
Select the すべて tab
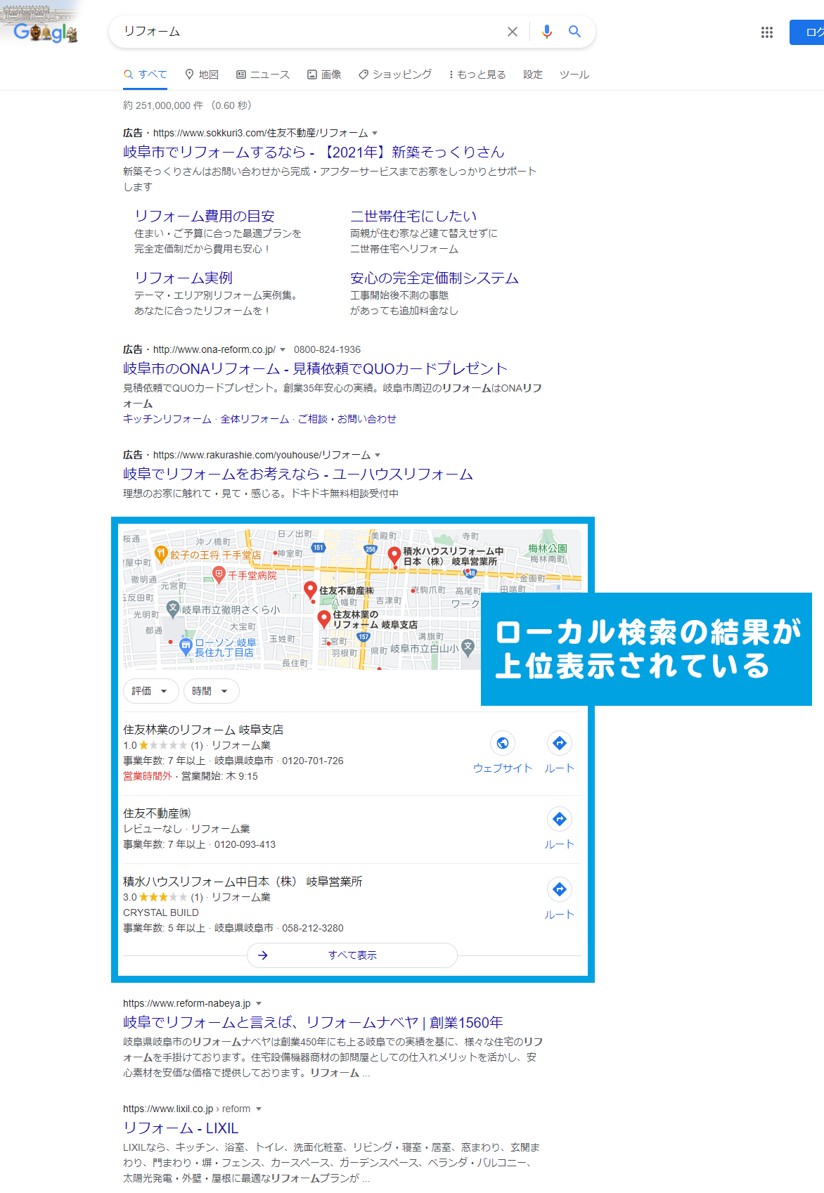pyautogui.click(x=145, y=75)
